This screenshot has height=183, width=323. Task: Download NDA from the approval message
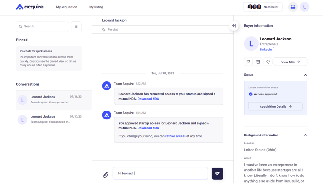tap(148, 128)
